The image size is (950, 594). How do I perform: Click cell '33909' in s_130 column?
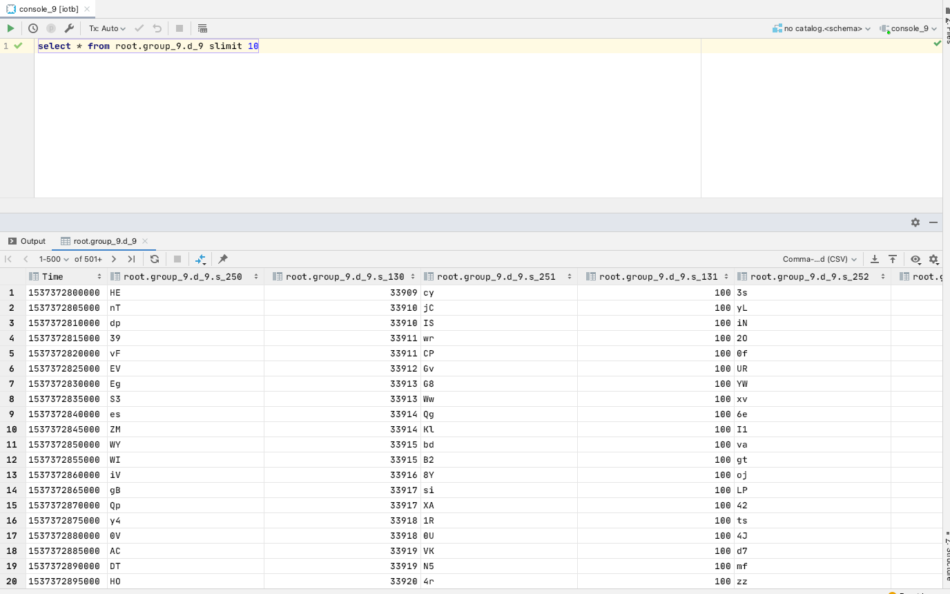342,293
